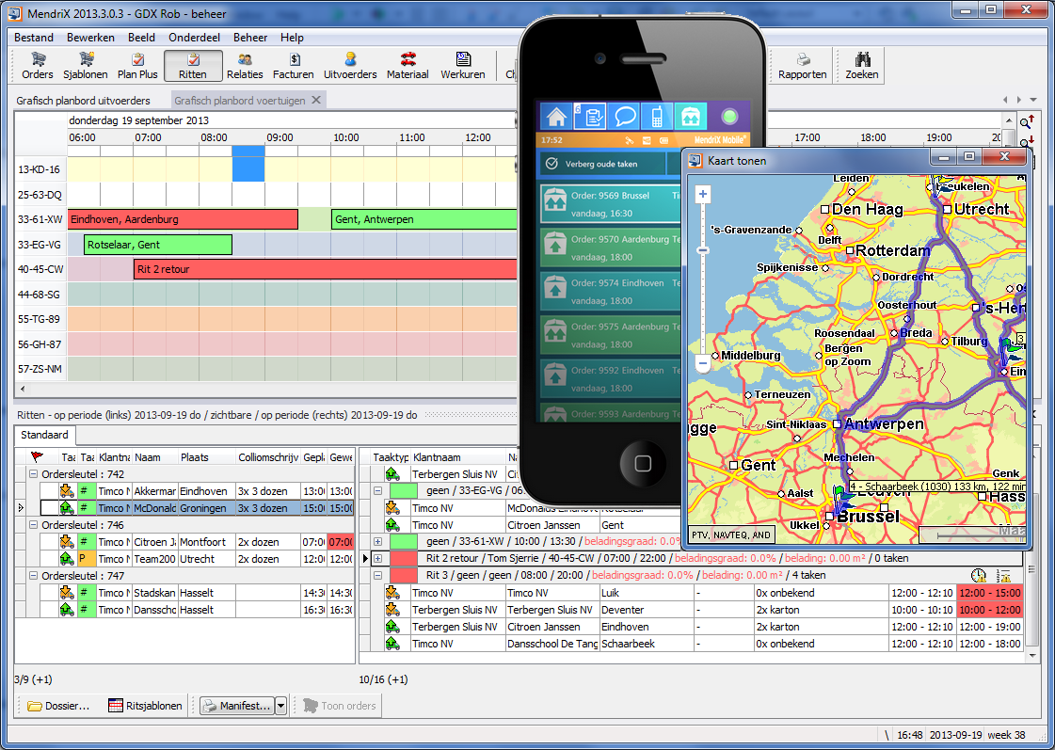Open the Rapporten printer icon

pos(803,66)
